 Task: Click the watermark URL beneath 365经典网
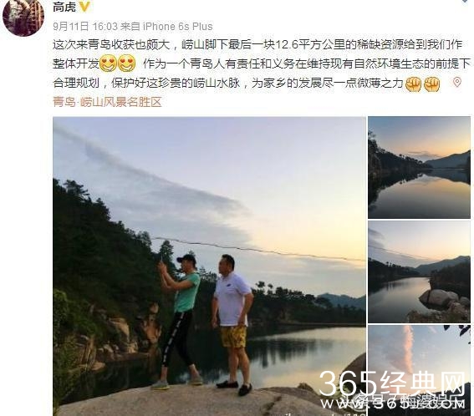[392, 403]
